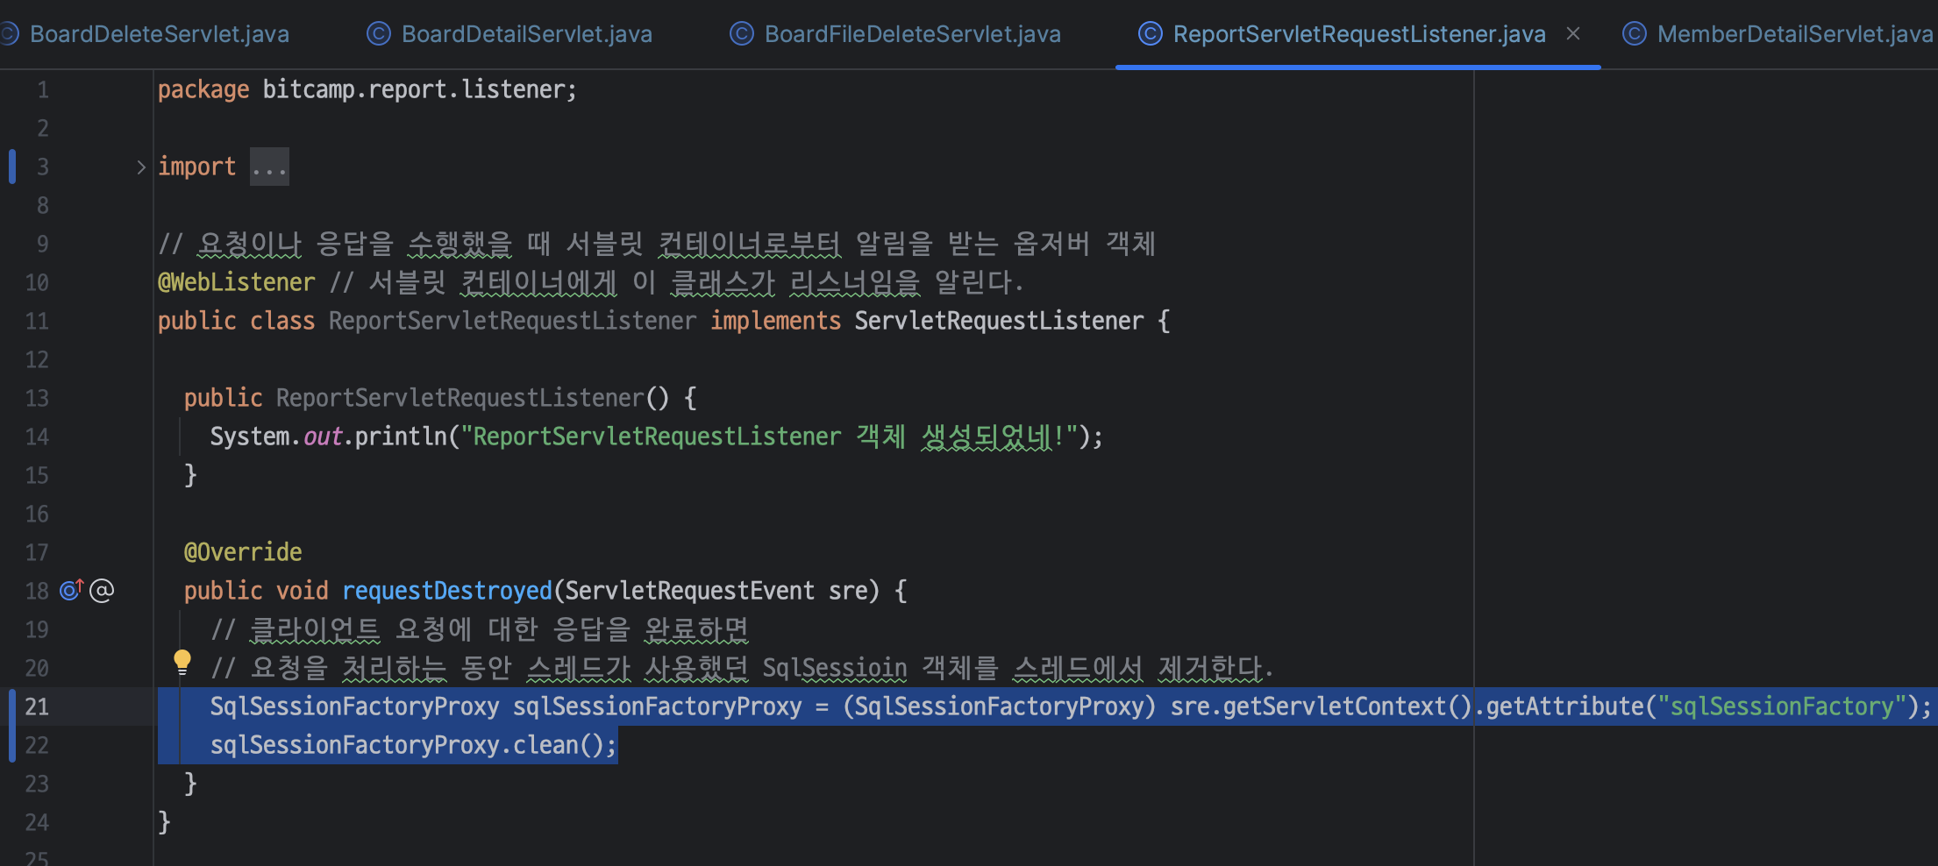Click the implements-method gutter icon on line 18
The height and width of the screenshot is (866, 1938).
tap(71, 590)
